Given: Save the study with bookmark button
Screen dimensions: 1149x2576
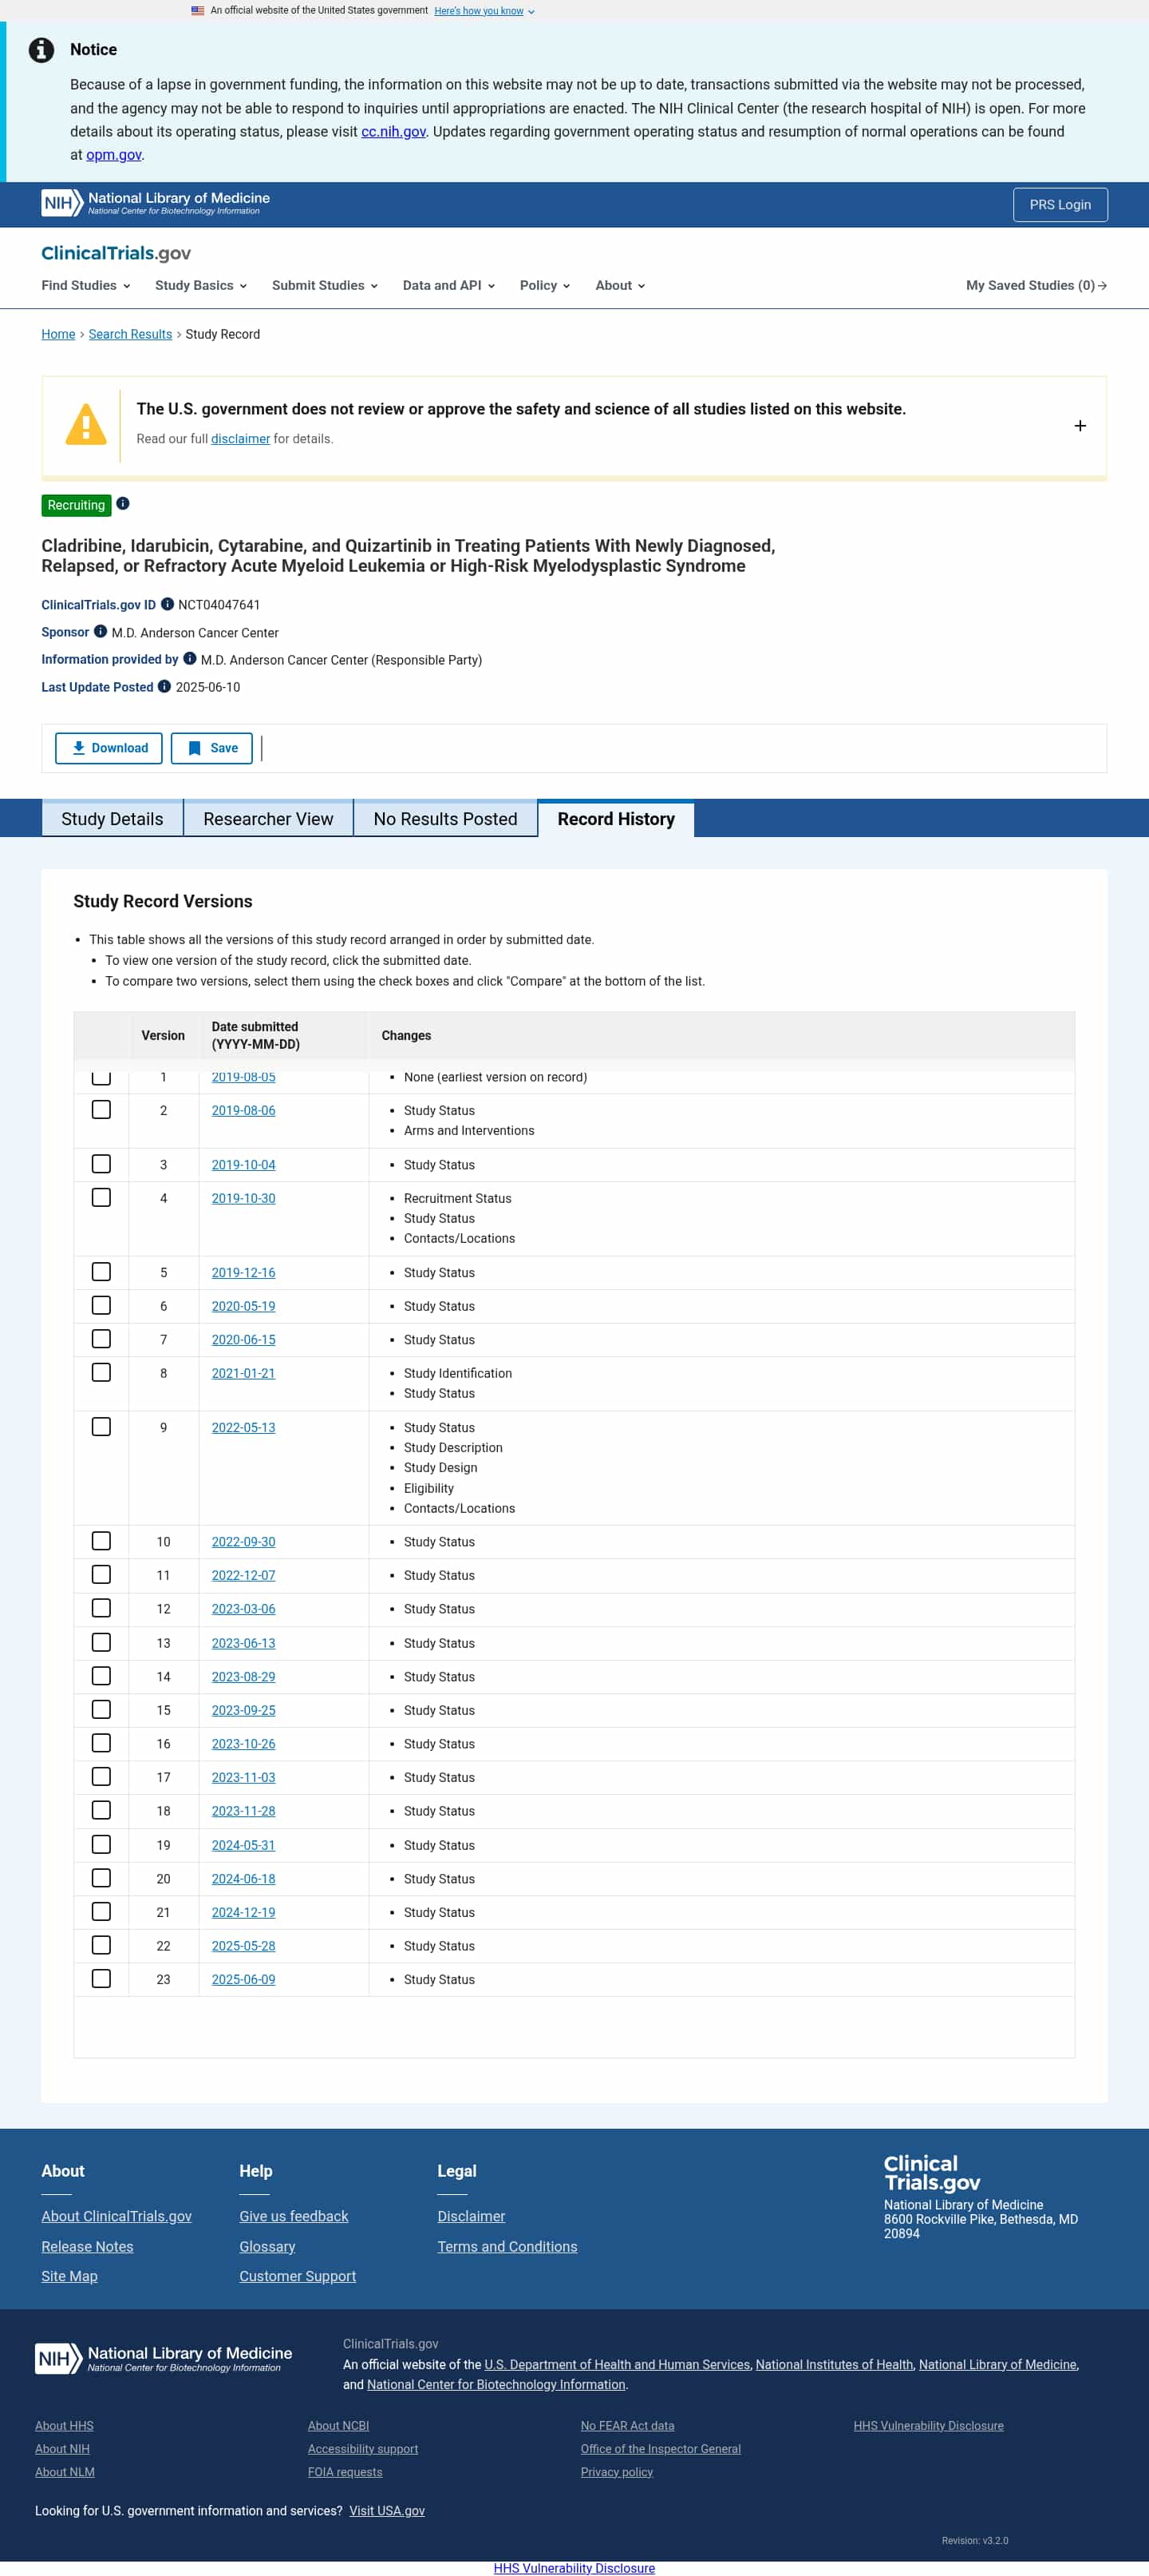Looking at the screenshot, I should tap(211, 748).
